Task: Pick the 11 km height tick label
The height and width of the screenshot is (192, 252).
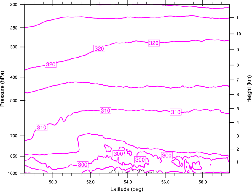Action: pyautogui.click(x=238, y=18)
